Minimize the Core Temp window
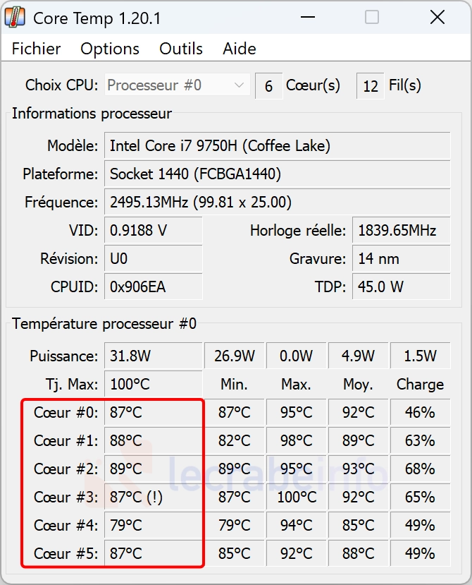 tap(308, 17)
